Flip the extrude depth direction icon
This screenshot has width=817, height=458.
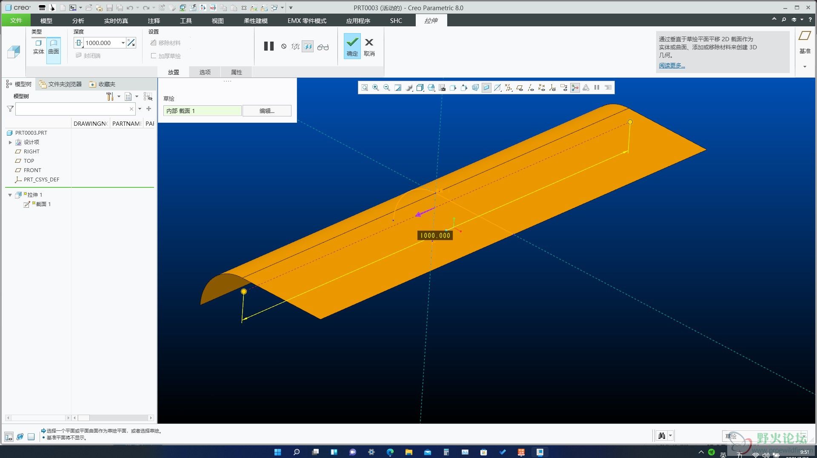pyautogui.click(x=131, y=43)
